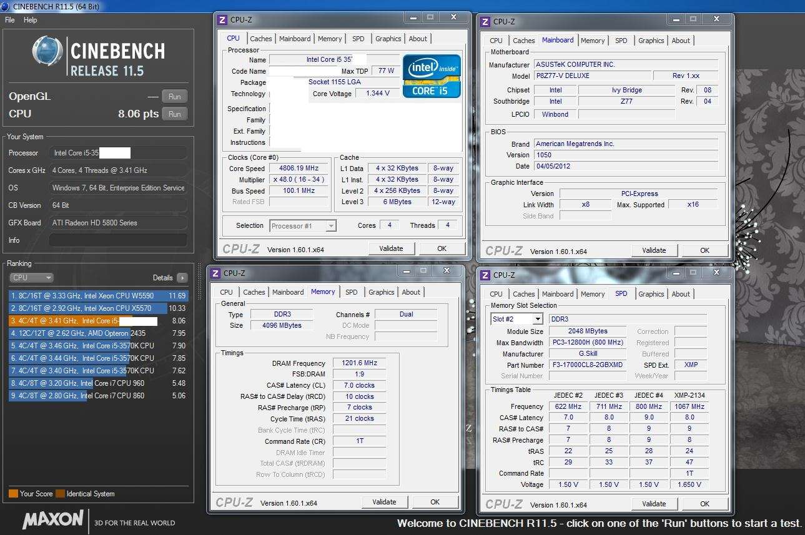Select SPD tab in the Mainboard window
805x535 pixels.
621,41
